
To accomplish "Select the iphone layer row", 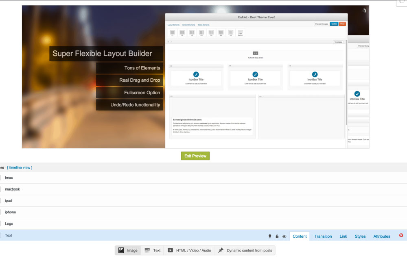I will point(203,212).
